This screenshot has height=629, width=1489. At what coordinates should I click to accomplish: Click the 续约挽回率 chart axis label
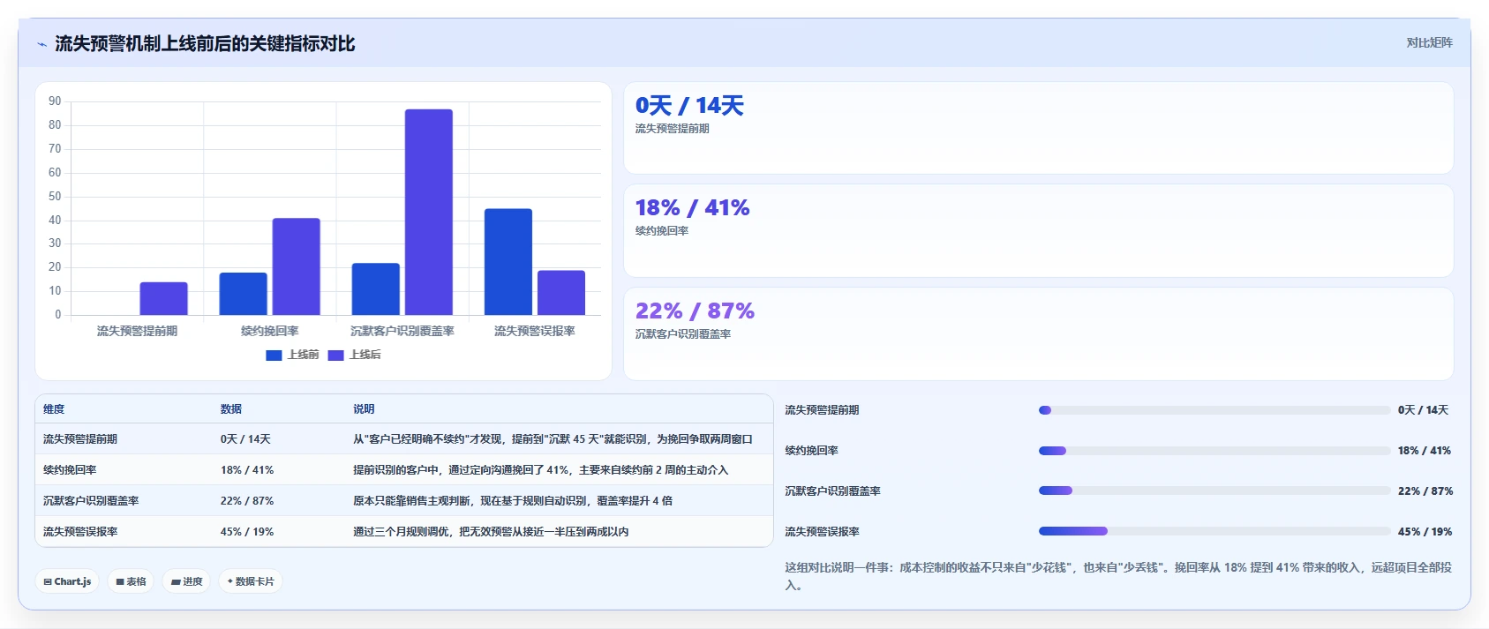click(269, 331)
